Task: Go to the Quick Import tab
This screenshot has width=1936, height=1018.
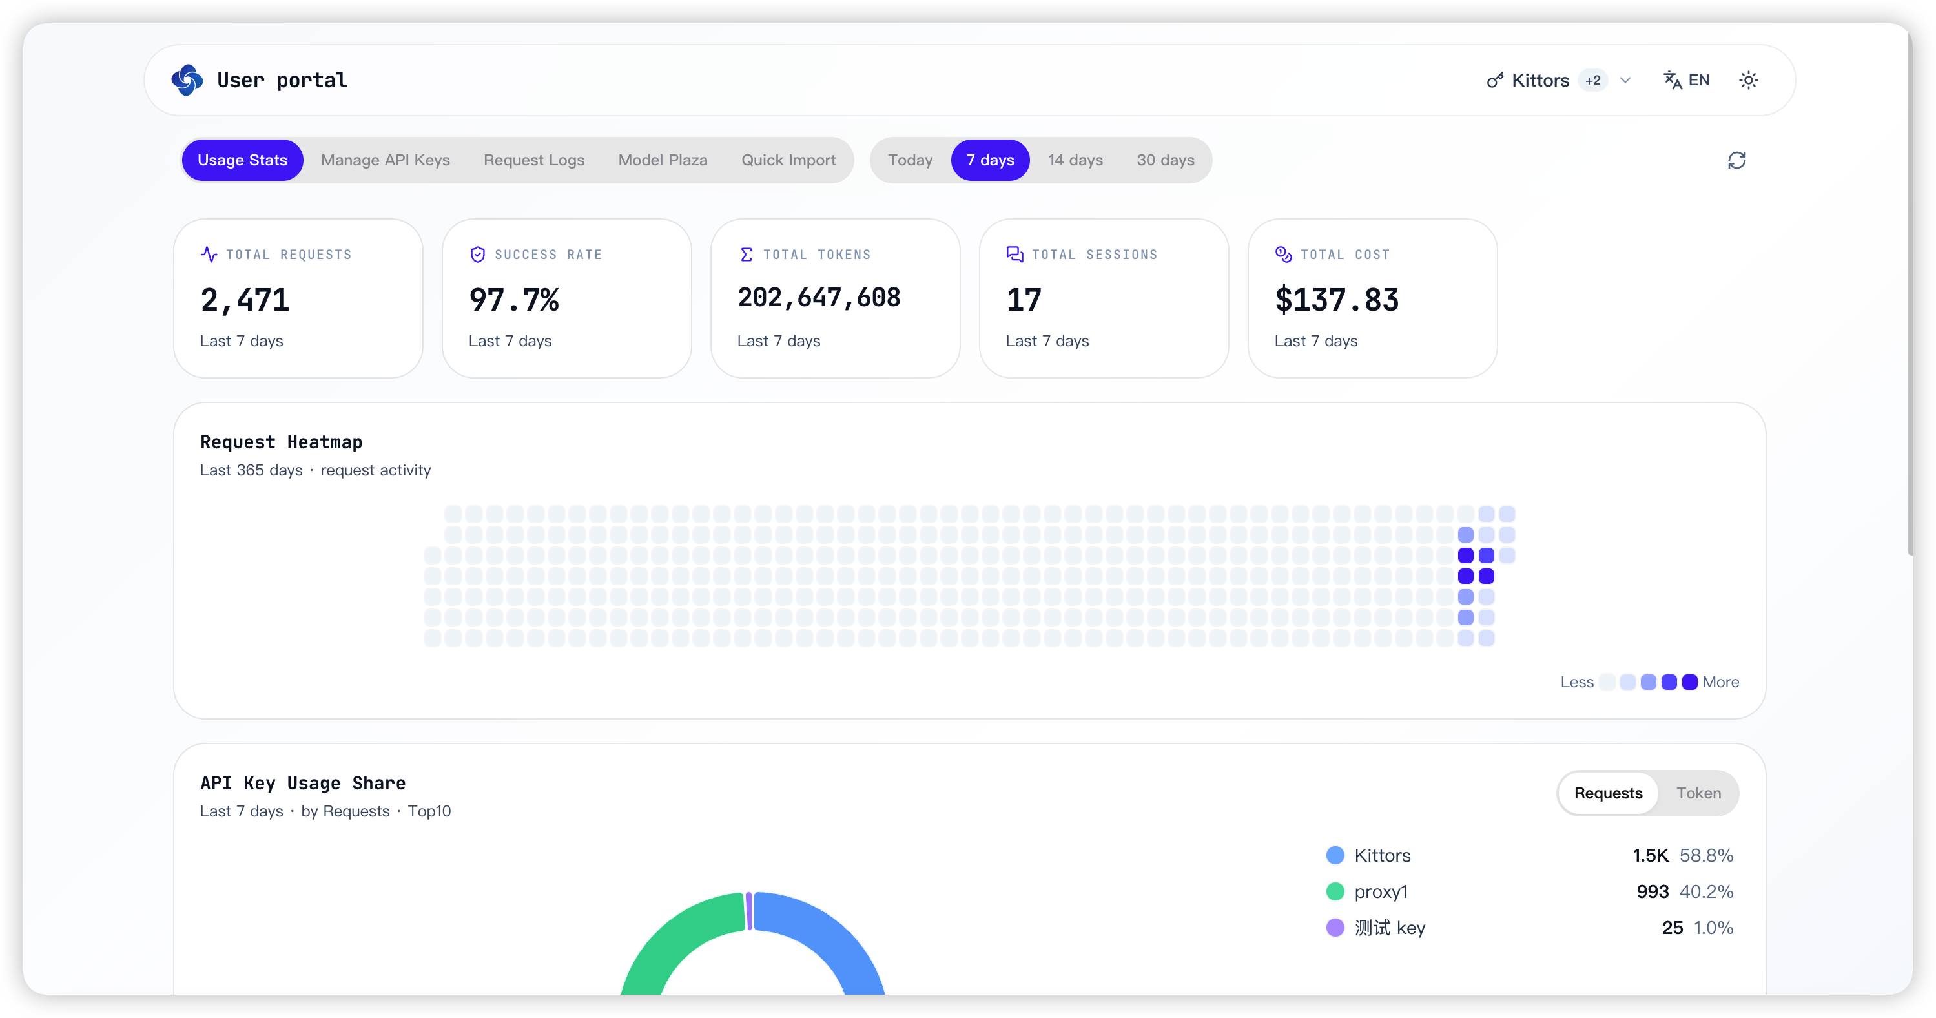Action: (x=788, y=160)
